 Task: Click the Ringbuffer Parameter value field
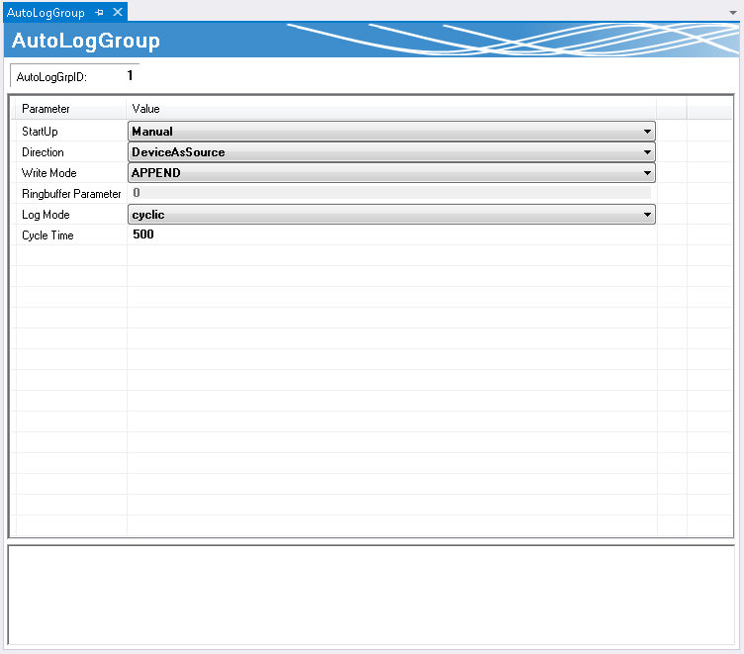click(390, 193)
